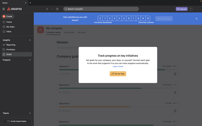Select survey rating 5

124,18
